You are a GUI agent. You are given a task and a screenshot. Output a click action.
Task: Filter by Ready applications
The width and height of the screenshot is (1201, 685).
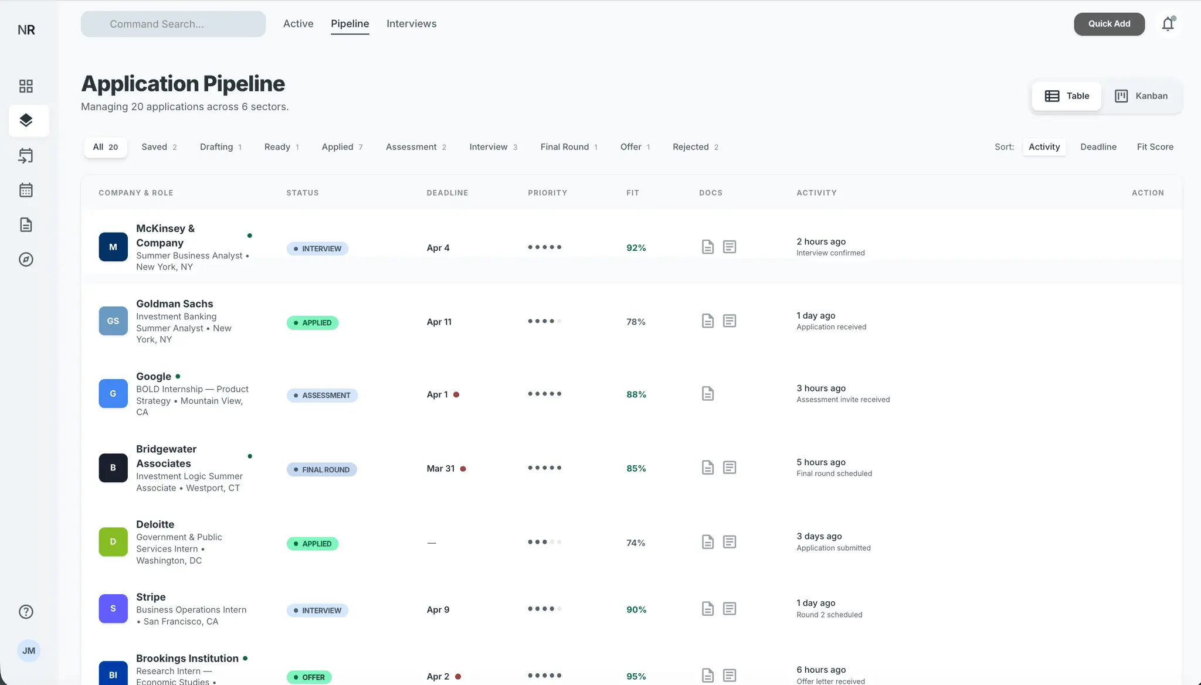pos(282,147)
